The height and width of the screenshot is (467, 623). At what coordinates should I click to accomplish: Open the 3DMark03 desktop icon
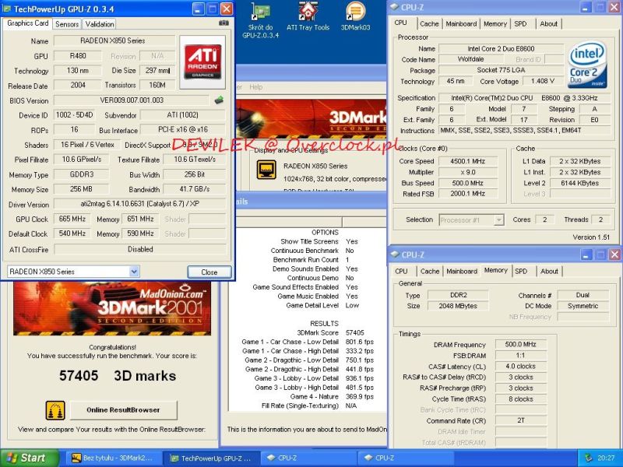coord(356,16)
